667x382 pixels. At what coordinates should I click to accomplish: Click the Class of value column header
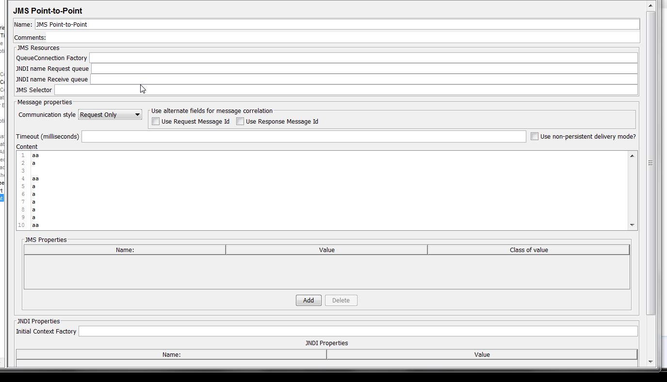click(528, 249)
